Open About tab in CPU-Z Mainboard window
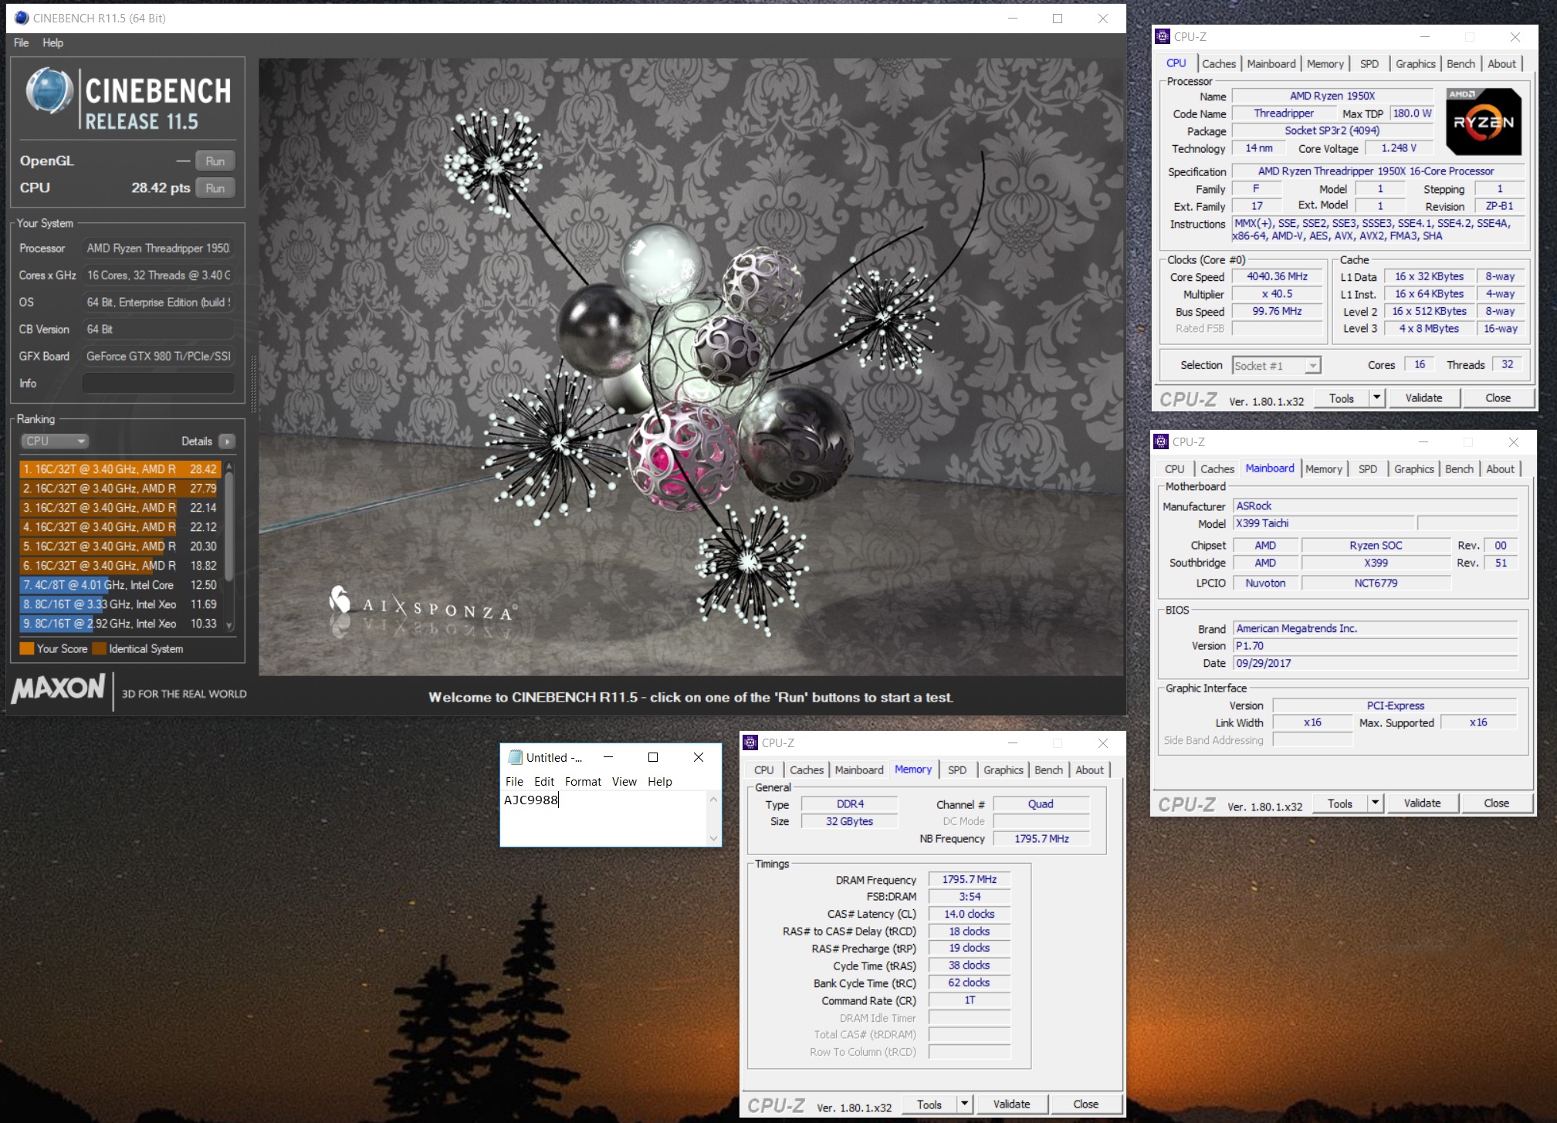This screenshot has height=1123, width=1557. pyautogui.click(x=1501, y=469)
